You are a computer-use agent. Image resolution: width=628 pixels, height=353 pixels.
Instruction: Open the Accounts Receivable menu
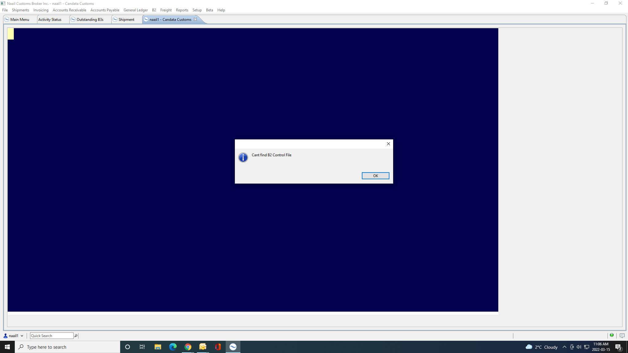click(69, 10)
